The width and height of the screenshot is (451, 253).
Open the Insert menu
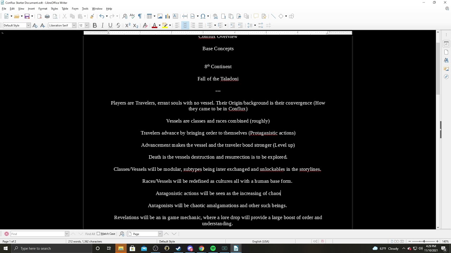(31, 8)
